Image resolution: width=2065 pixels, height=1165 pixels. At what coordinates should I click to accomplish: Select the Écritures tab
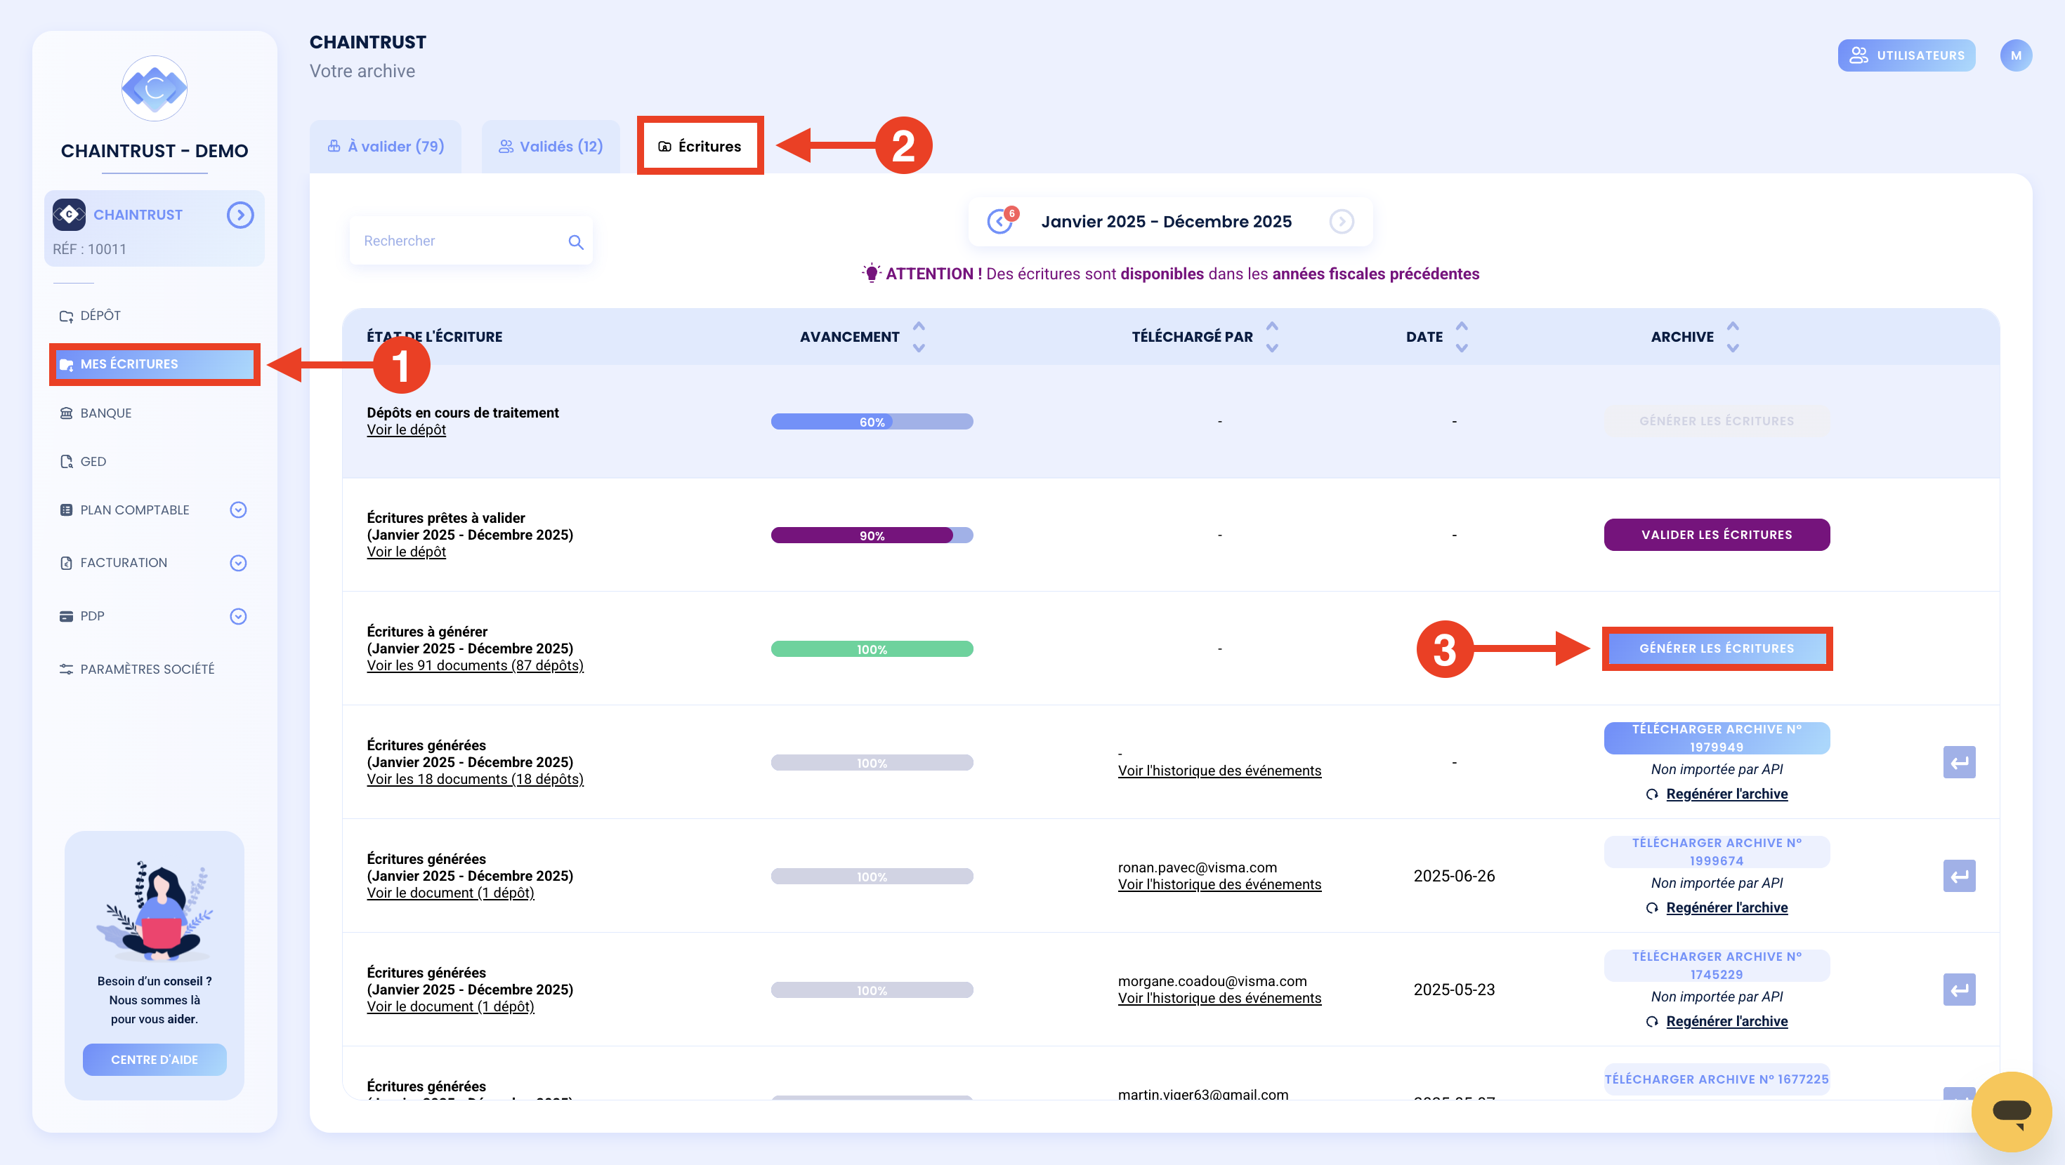click(x=700, y=147)
